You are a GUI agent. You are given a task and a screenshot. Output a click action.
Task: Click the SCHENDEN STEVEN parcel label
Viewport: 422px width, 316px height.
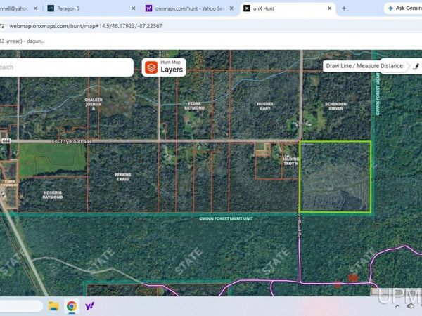(335, 106)
